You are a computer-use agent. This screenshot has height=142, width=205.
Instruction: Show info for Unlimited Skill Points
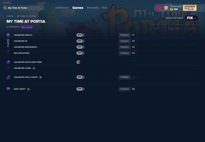point(40,77)
